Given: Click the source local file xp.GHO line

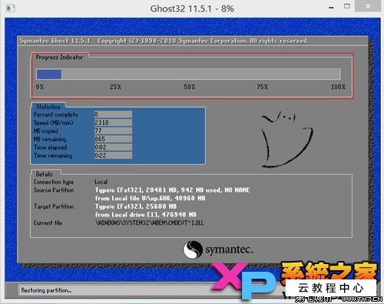Looking at the screenshot, I should tap(150, 198).
